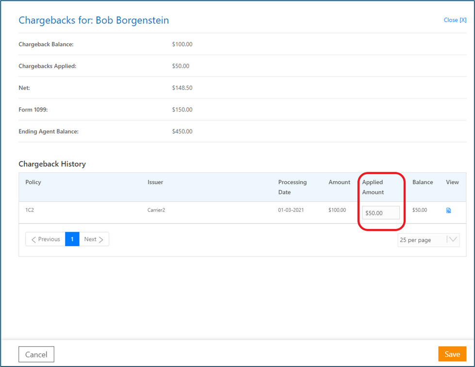Click the Cancel button
The image size is (475, 367).
click(x=36, y=354)
